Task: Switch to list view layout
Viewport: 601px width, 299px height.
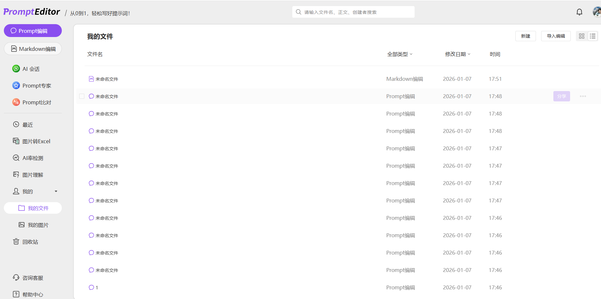Action: coord(592,36)
